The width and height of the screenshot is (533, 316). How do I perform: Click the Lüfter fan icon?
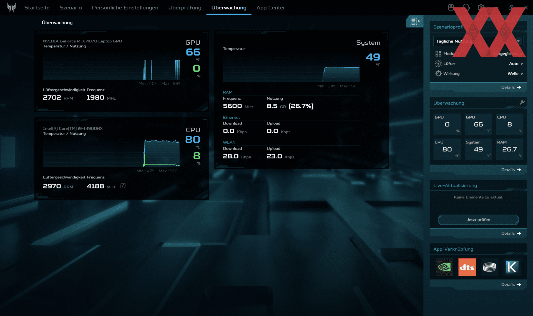coord(438,64)
